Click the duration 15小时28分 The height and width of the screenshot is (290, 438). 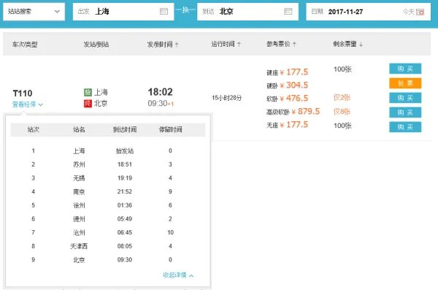point(226,98)
